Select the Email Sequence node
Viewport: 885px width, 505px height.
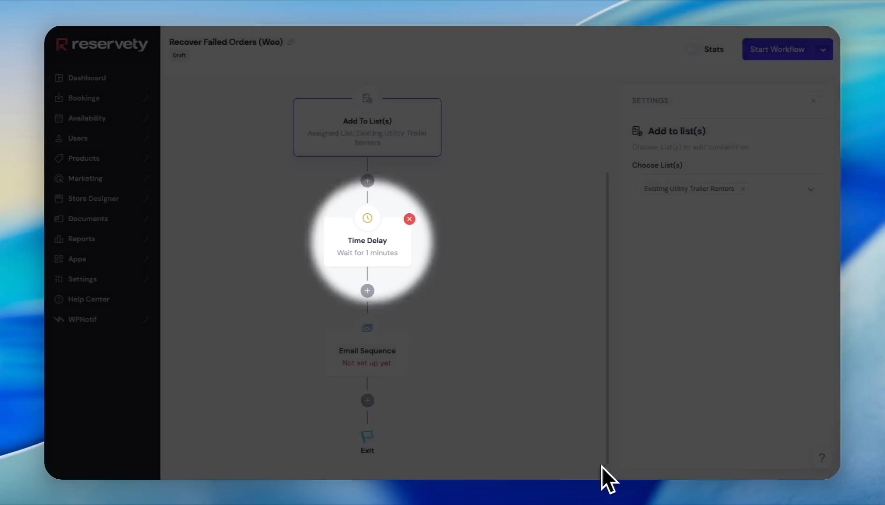[367, 352]
